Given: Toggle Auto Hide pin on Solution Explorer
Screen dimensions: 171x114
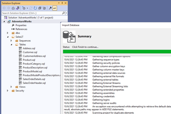Looking at the screenshot, I should click(63, 2).
